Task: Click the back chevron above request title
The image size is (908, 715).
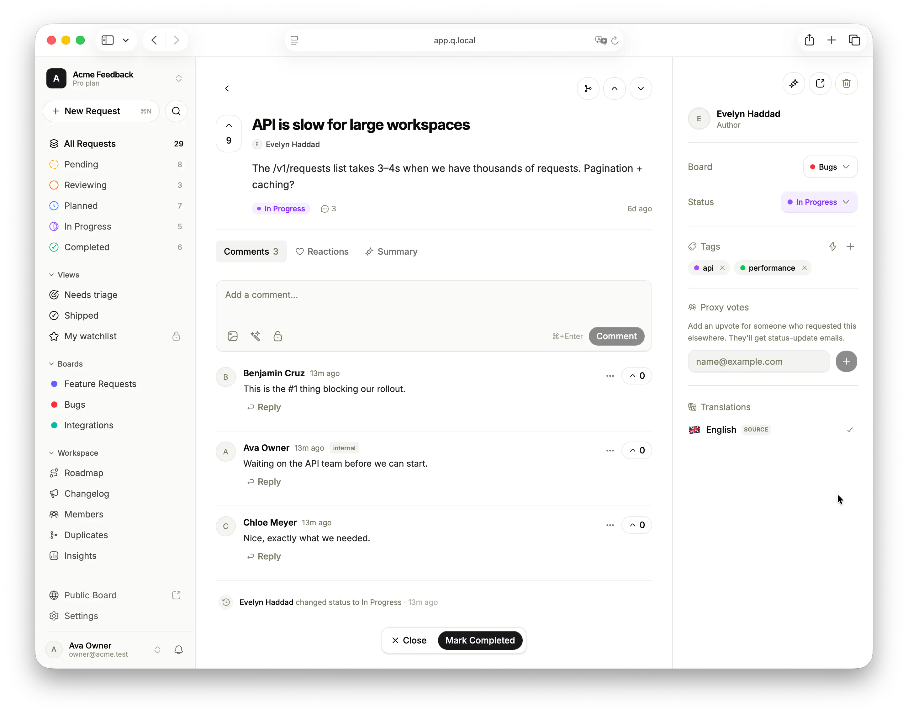Action: tap(227, 88)
